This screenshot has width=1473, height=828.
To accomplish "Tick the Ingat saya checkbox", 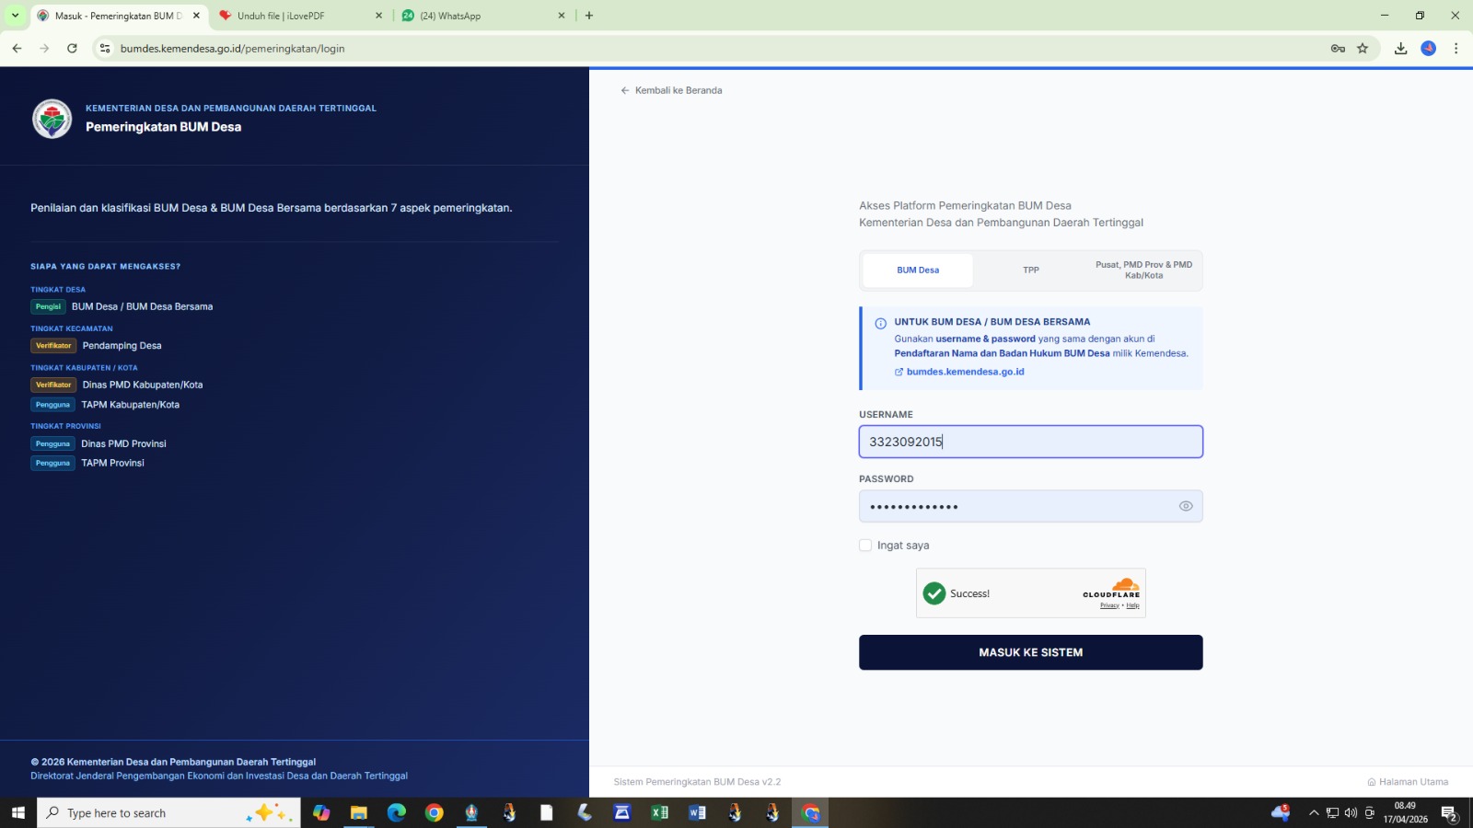I will click(x=865, y=546).
